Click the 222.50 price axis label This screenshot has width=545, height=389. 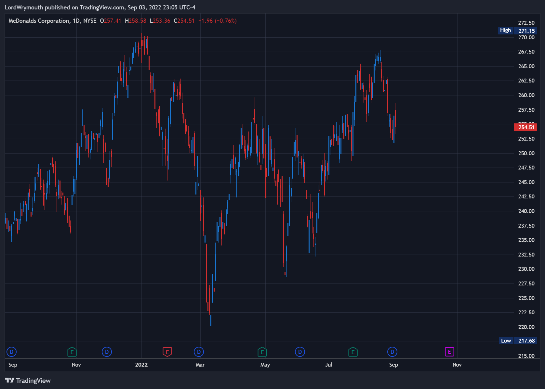coord(526,312)
